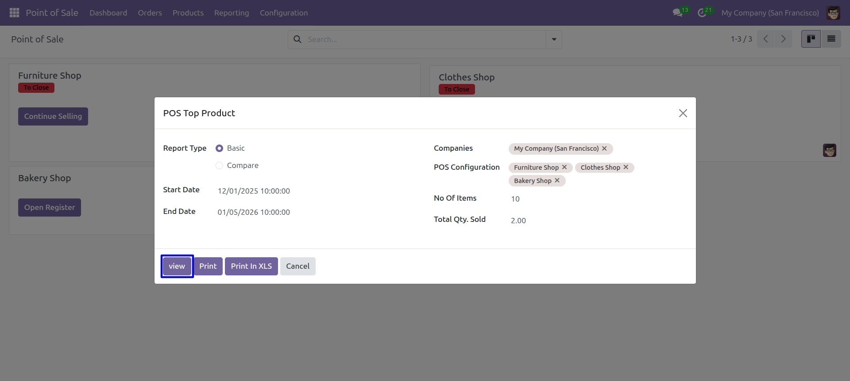Click the search magnifier icon
This screenshot has width=850, height=381.
[x=298, y=39]
